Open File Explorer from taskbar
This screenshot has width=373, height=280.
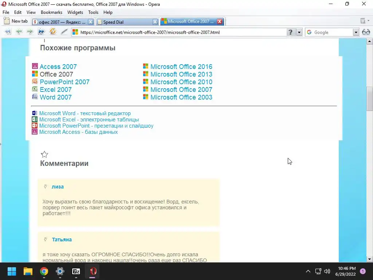coord(28,271)
